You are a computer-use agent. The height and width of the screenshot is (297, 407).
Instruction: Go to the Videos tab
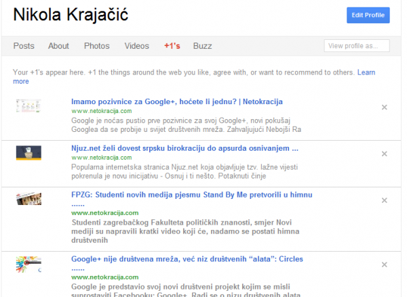pyautogui.click(x=137, y=46)
